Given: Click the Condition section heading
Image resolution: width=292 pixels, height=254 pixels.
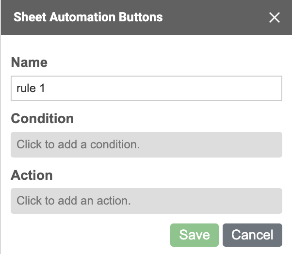Looking at the screenshot, I should [42, 118].
